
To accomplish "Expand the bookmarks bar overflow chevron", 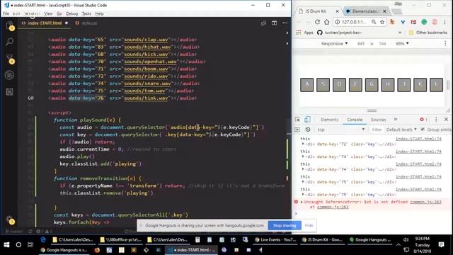I will 400,33.
